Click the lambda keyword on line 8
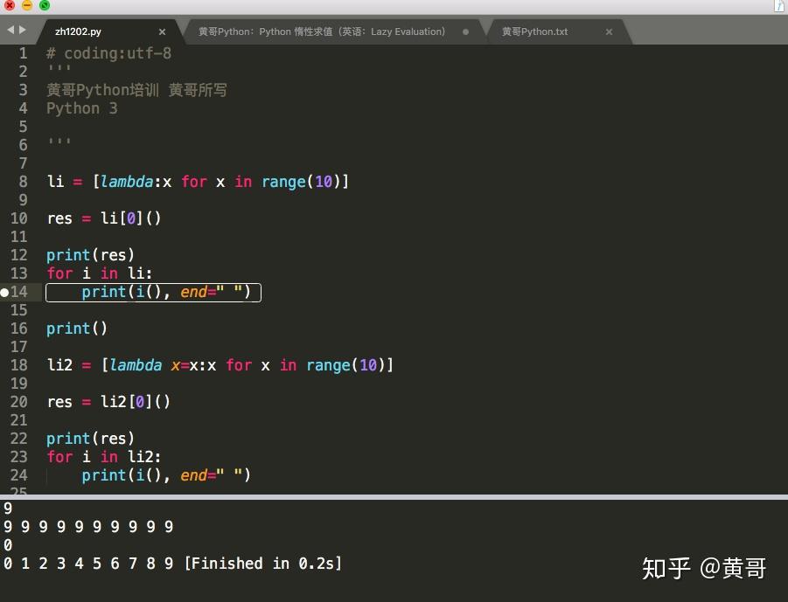This screenshot has width=788, height=602. pos(127,182)
